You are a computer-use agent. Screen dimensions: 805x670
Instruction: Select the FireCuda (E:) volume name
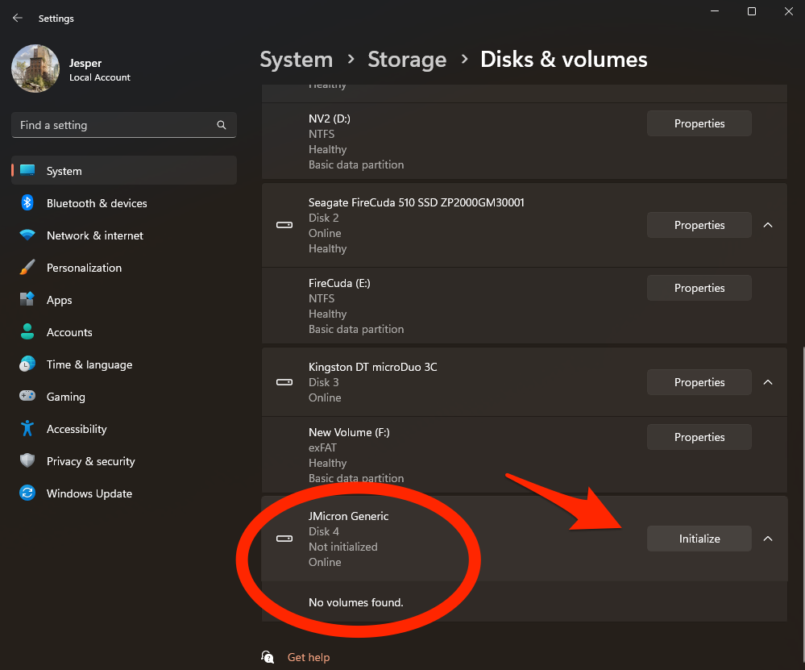[x=339, y=283]
